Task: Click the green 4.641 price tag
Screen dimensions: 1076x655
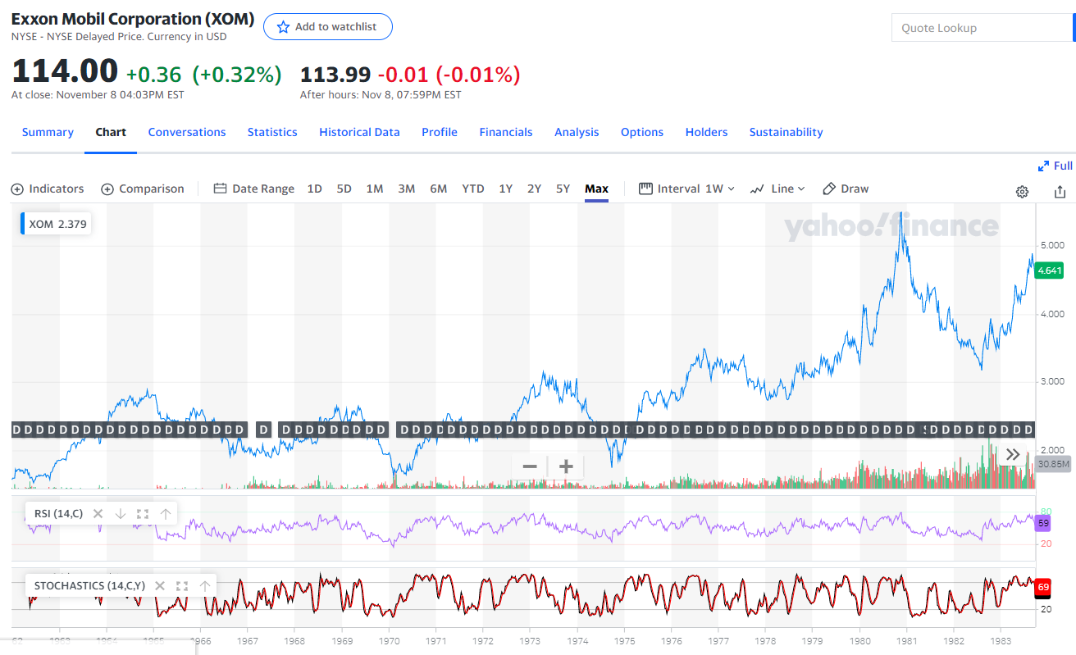Action: pyautogui.click(x=1050, y=271)
